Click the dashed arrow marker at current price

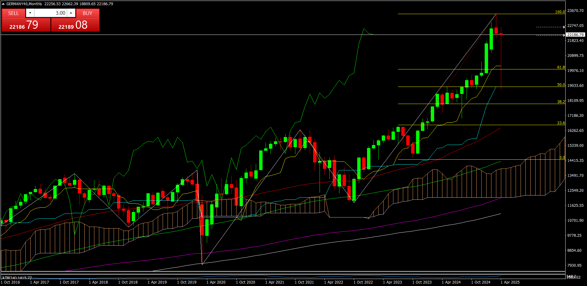[550, 35]
